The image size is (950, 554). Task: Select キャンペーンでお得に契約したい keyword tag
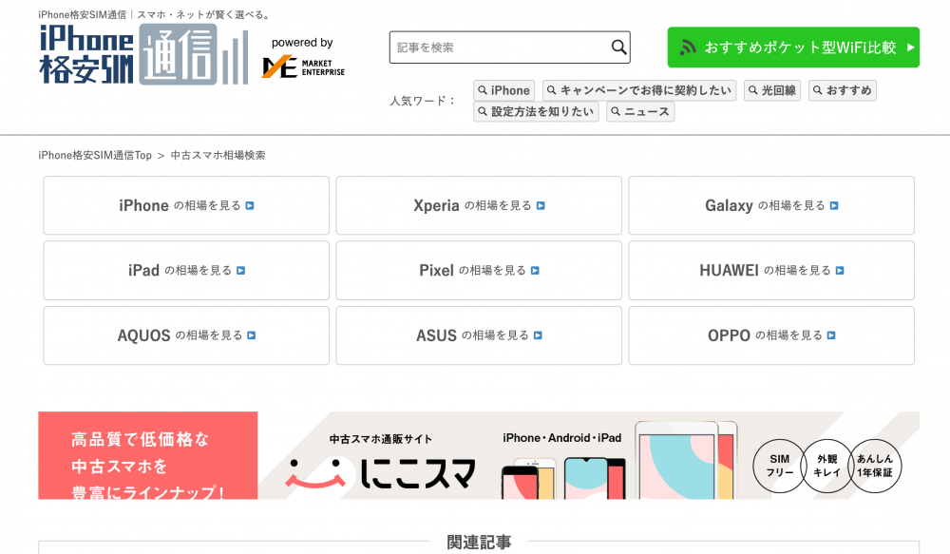(x=639, y=90)
